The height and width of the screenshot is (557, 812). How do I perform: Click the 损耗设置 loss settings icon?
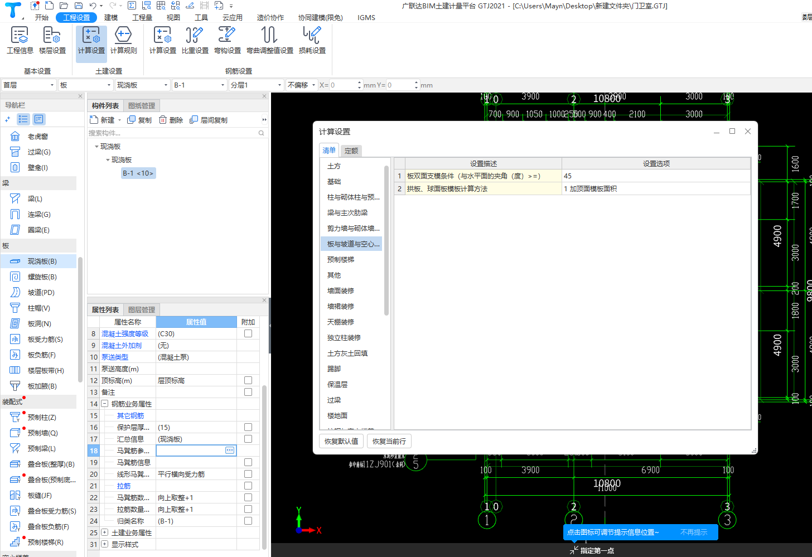[x=312, y=40]
